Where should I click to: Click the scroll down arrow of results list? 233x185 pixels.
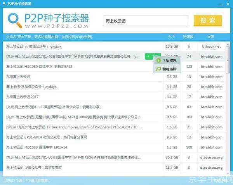pyautogui.click(x=228, y=173)
